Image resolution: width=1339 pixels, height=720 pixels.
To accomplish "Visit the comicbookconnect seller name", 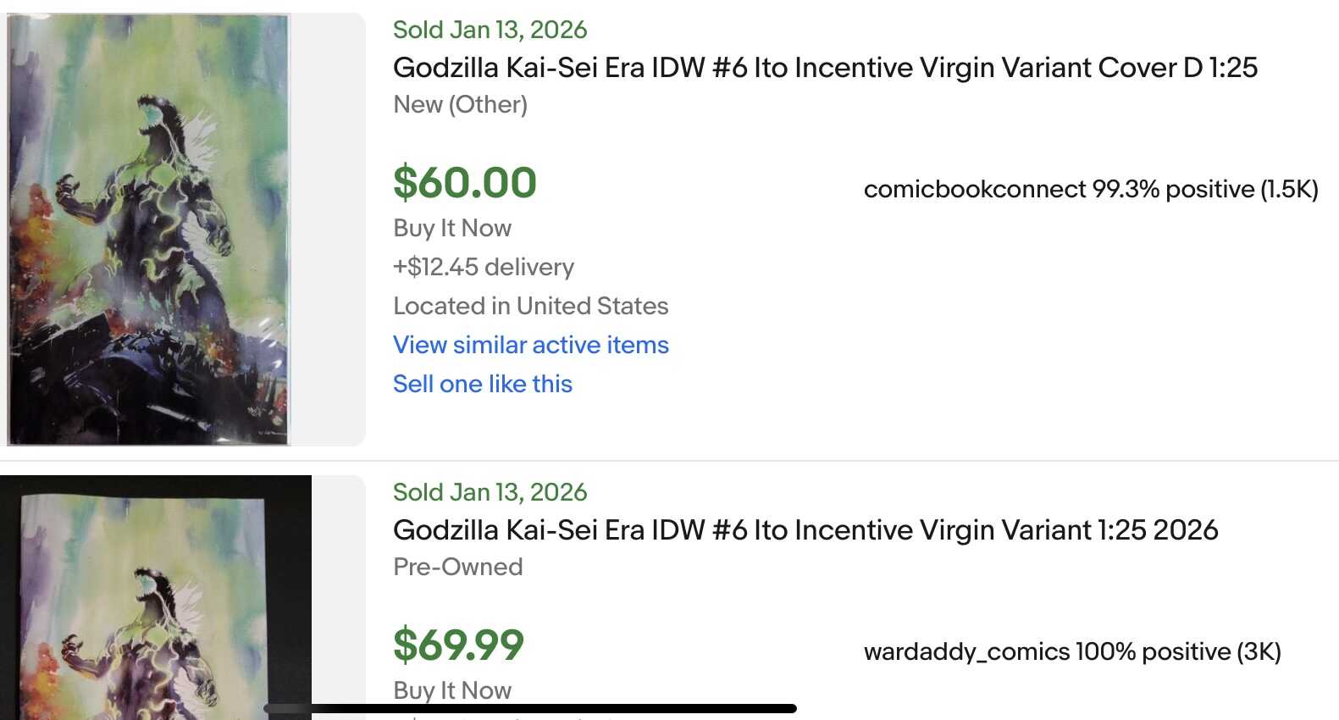I will point(974,189).
